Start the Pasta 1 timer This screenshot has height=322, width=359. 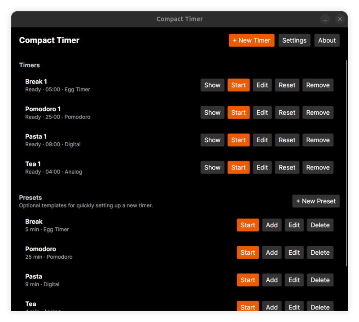point(238,140)
